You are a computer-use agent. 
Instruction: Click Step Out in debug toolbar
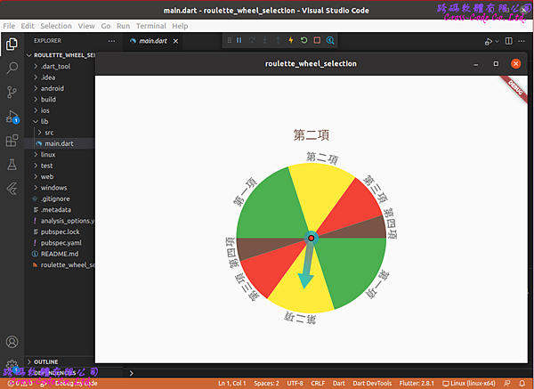[278, 41]
